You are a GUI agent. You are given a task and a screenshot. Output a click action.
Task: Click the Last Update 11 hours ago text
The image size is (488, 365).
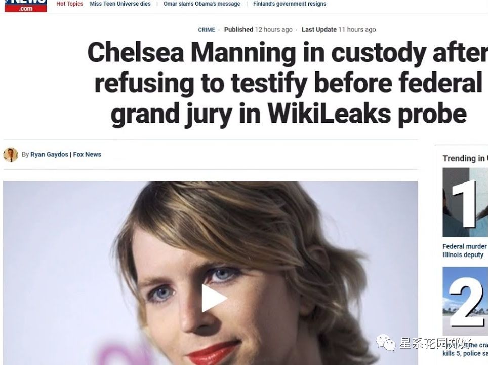pyautogui.click(x=339, y=29)
